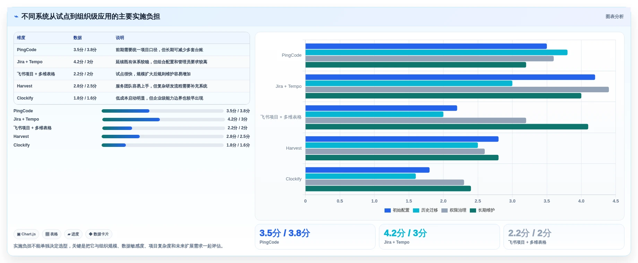Click the Jira + Tempo table row name
638x263 pixels.
[30, 62]
